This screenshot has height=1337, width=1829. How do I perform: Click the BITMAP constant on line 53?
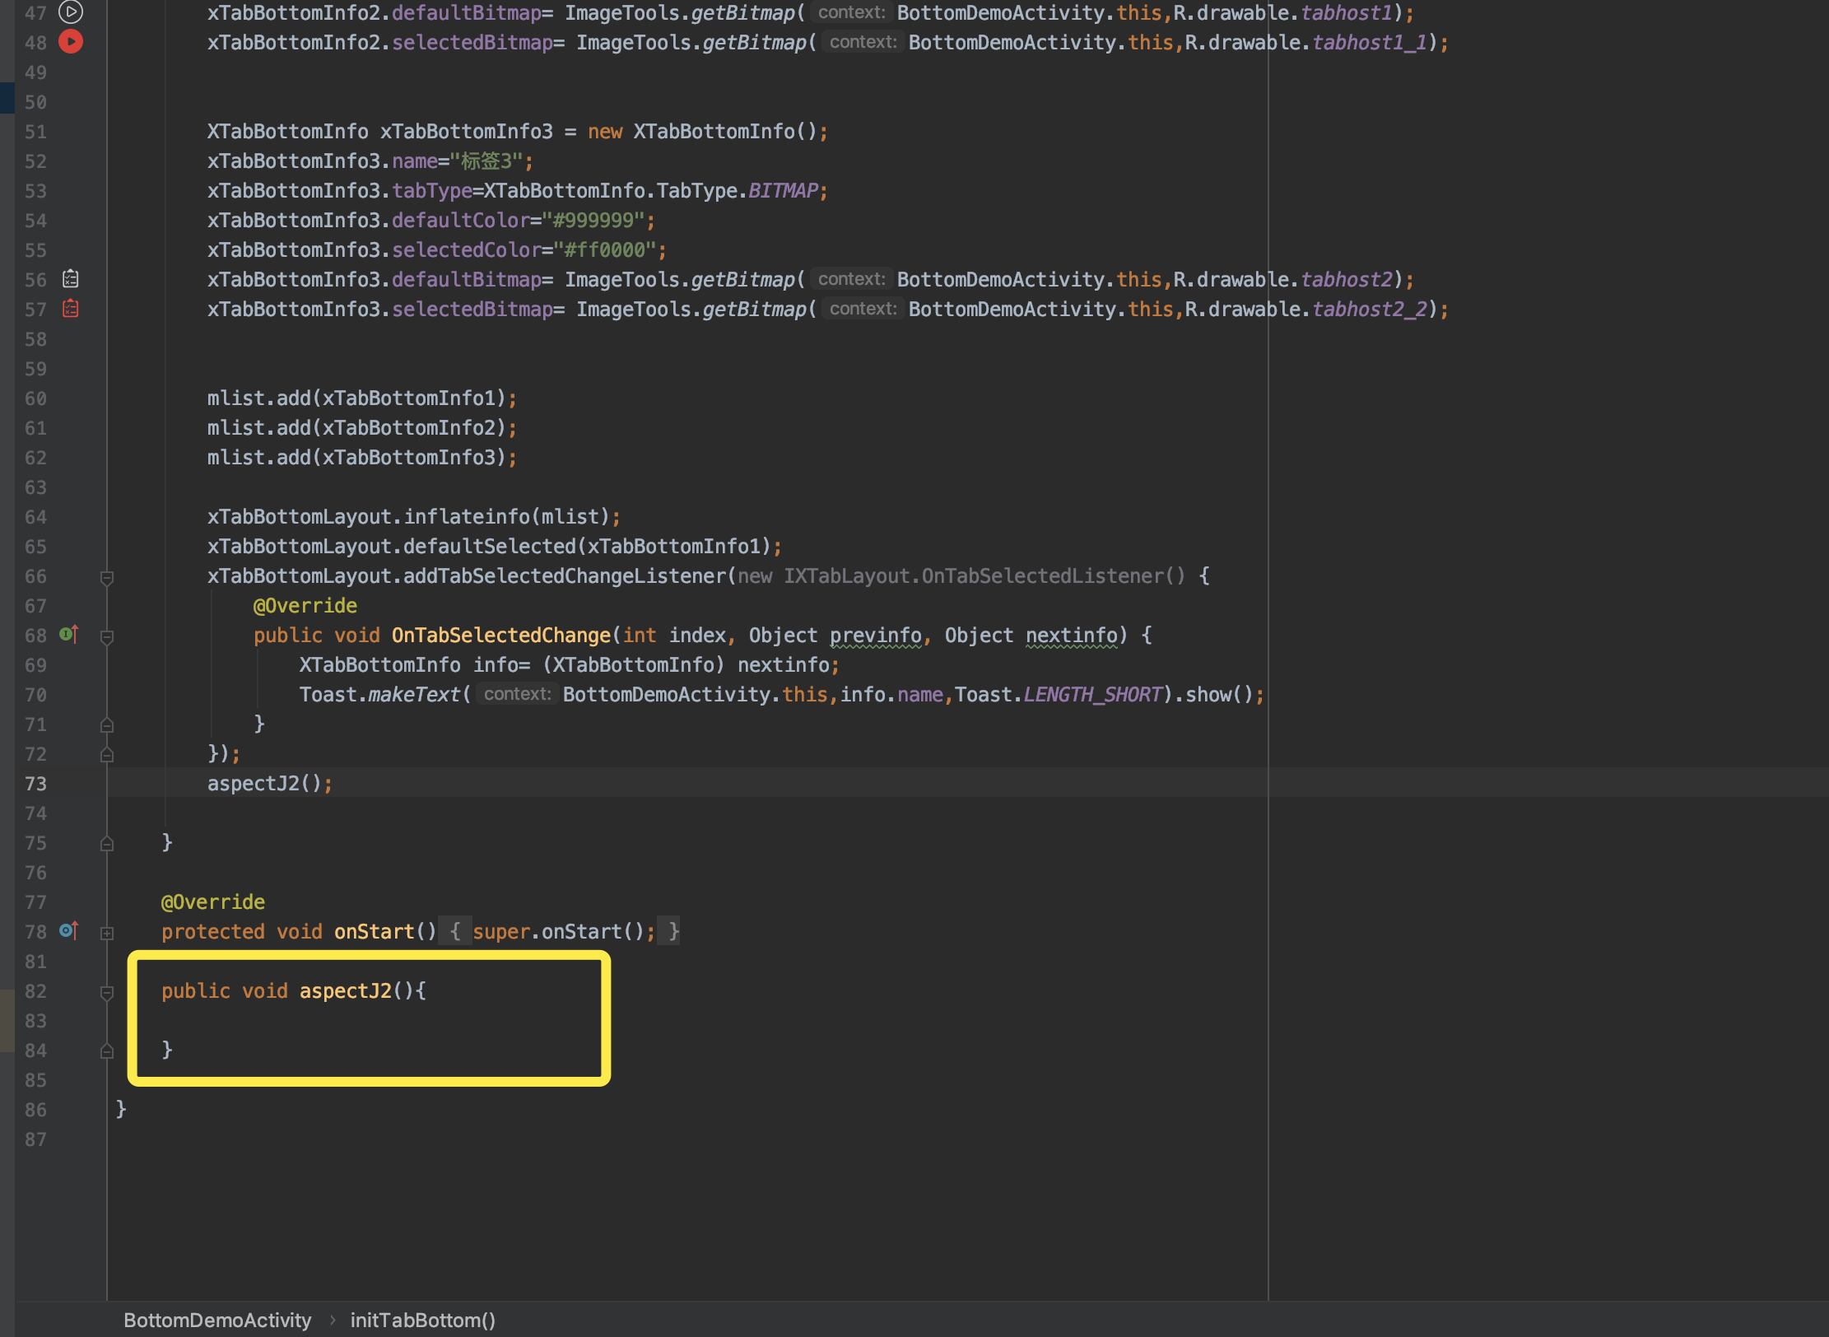[783, 190]
